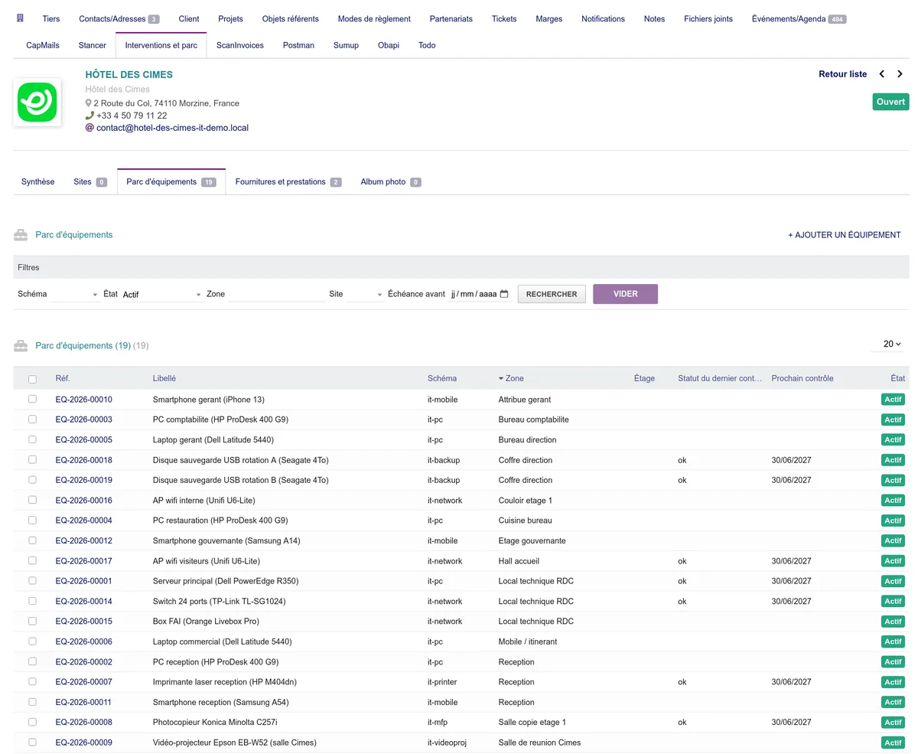Click the green company logo thumbnail

[x=37, y=102]
